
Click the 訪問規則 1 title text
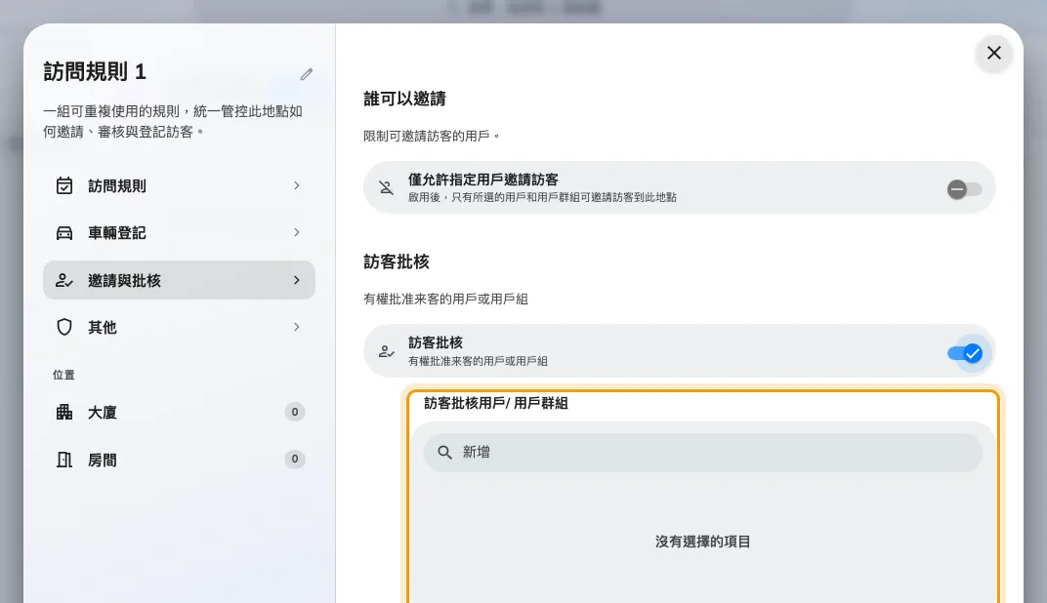coord(95,71)
